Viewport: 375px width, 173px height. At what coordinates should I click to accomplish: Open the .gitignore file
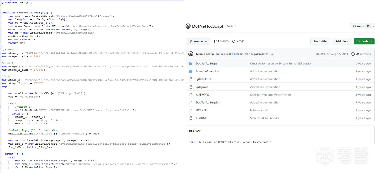[x=202, y=87]
